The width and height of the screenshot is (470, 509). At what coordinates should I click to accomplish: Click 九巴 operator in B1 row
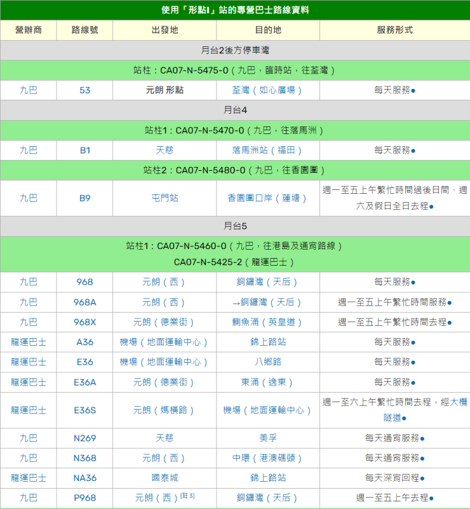pos(29,151)
